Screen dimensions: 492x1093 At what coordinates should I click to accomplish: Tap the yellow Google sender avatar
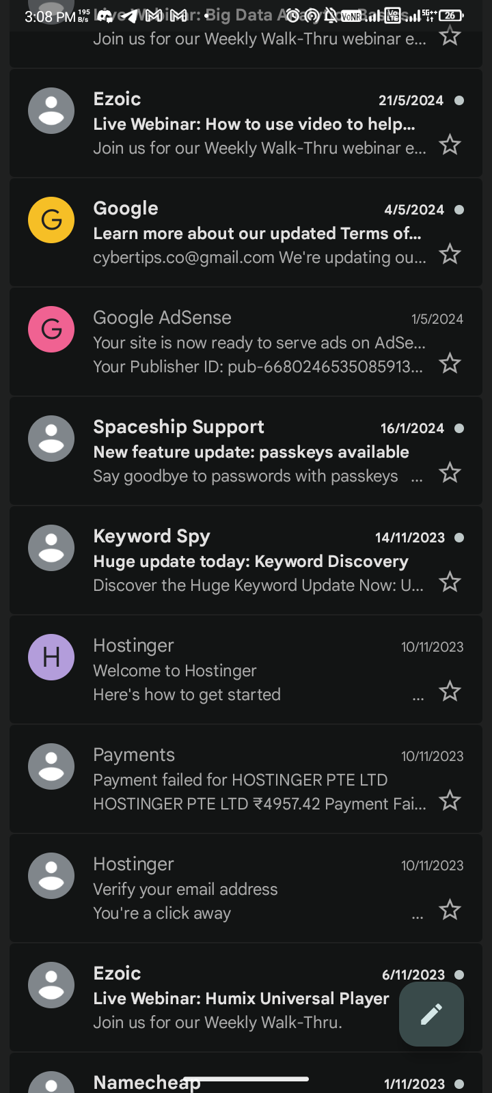pos(51,220)
